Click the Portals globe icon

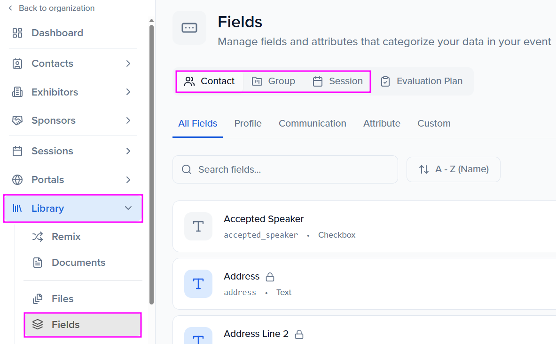coord(17,180)
